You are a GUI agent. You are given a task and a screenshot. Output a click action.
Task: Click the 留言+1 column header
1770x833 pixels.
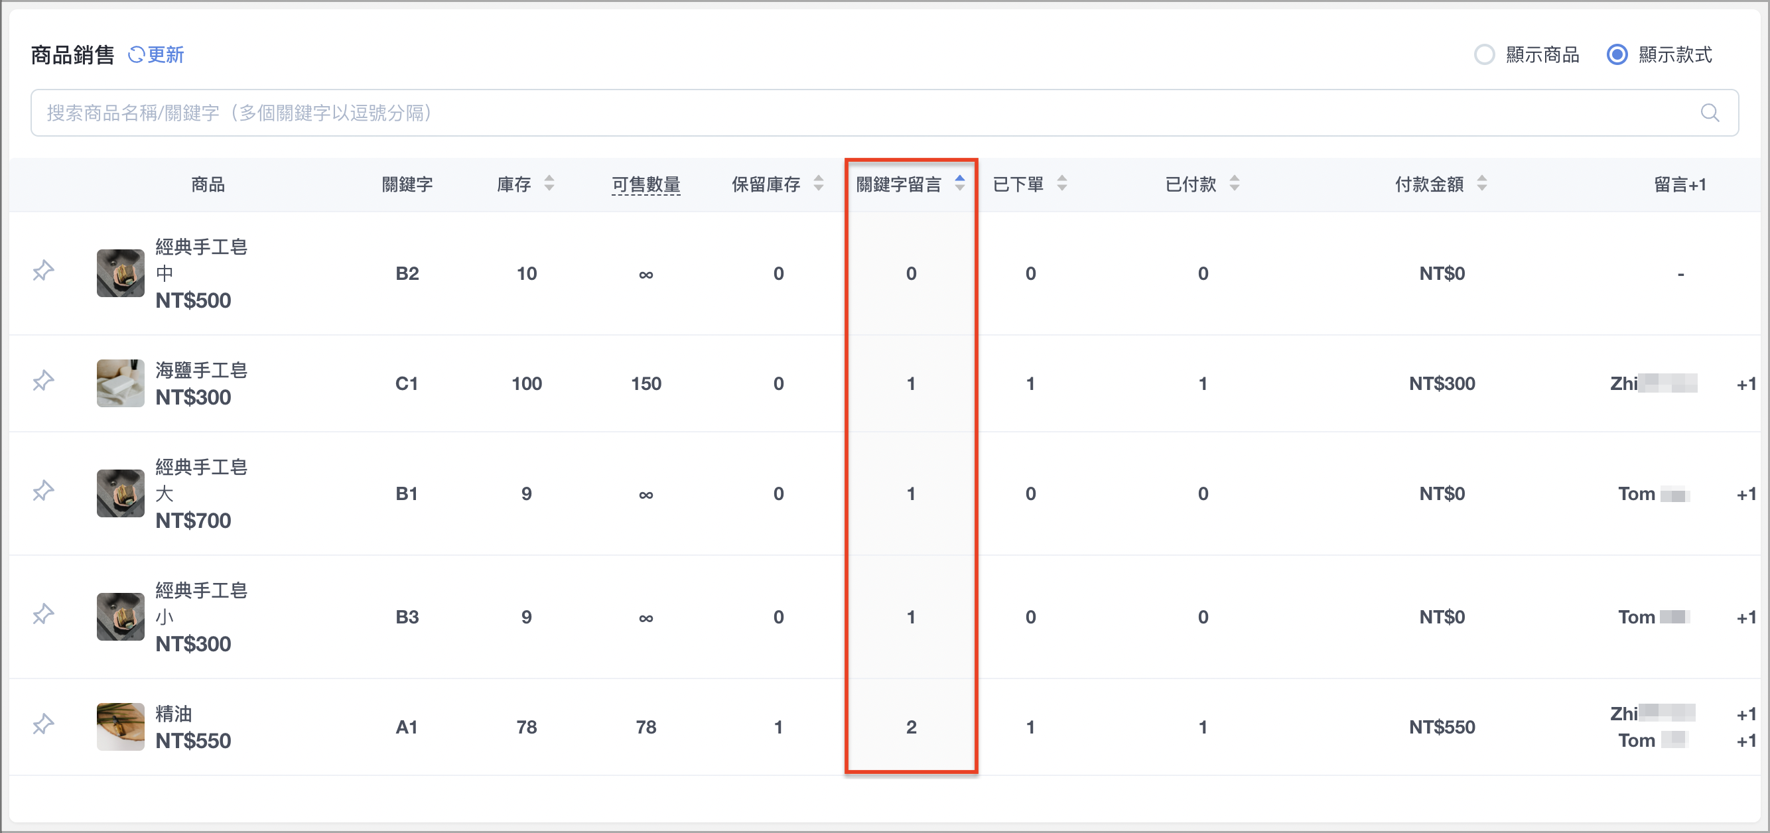tap(1680, 184)
